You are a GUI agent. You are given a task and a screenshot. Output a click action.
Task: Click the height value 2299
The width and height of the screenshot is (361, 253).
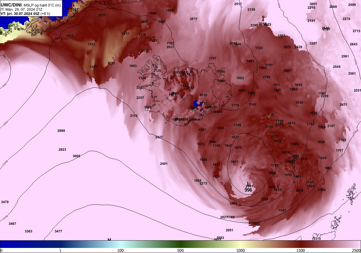click(254, 25)
